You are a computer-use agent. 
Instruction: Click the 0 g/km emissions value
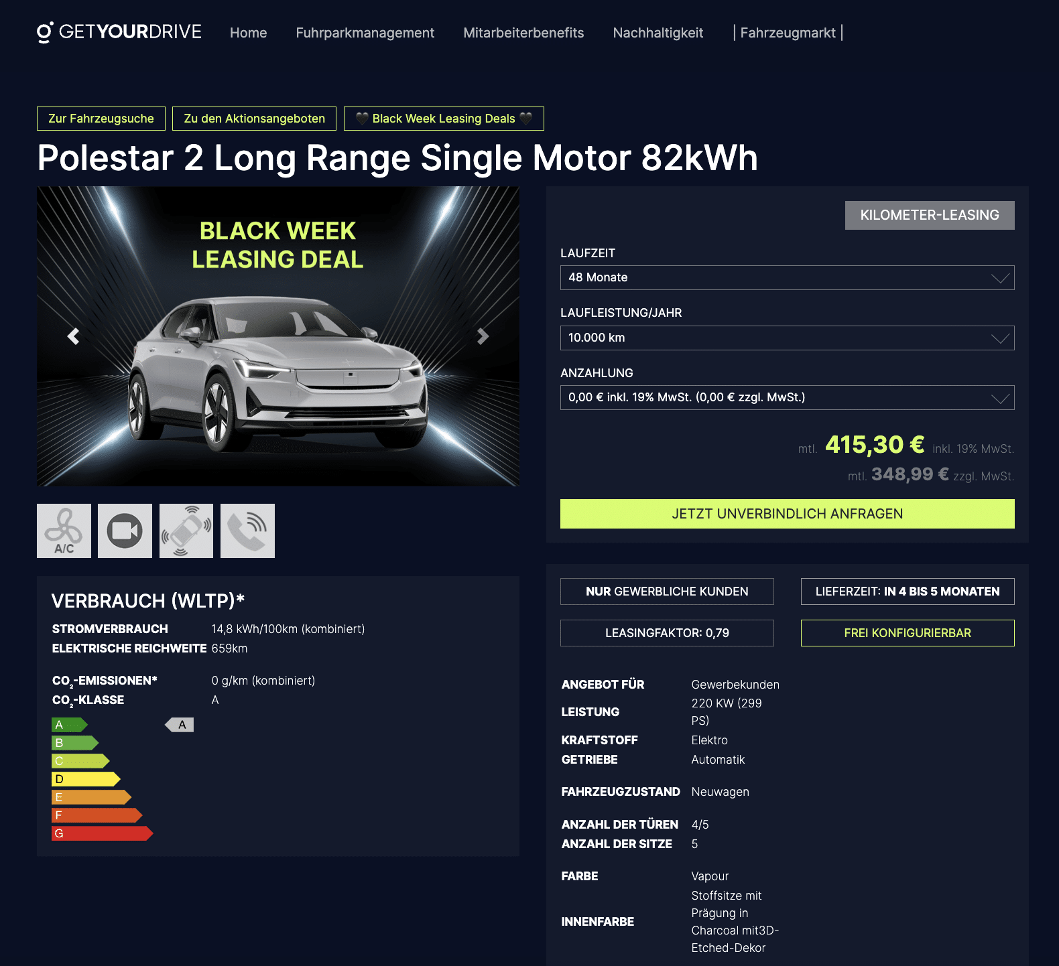(263, 681)
